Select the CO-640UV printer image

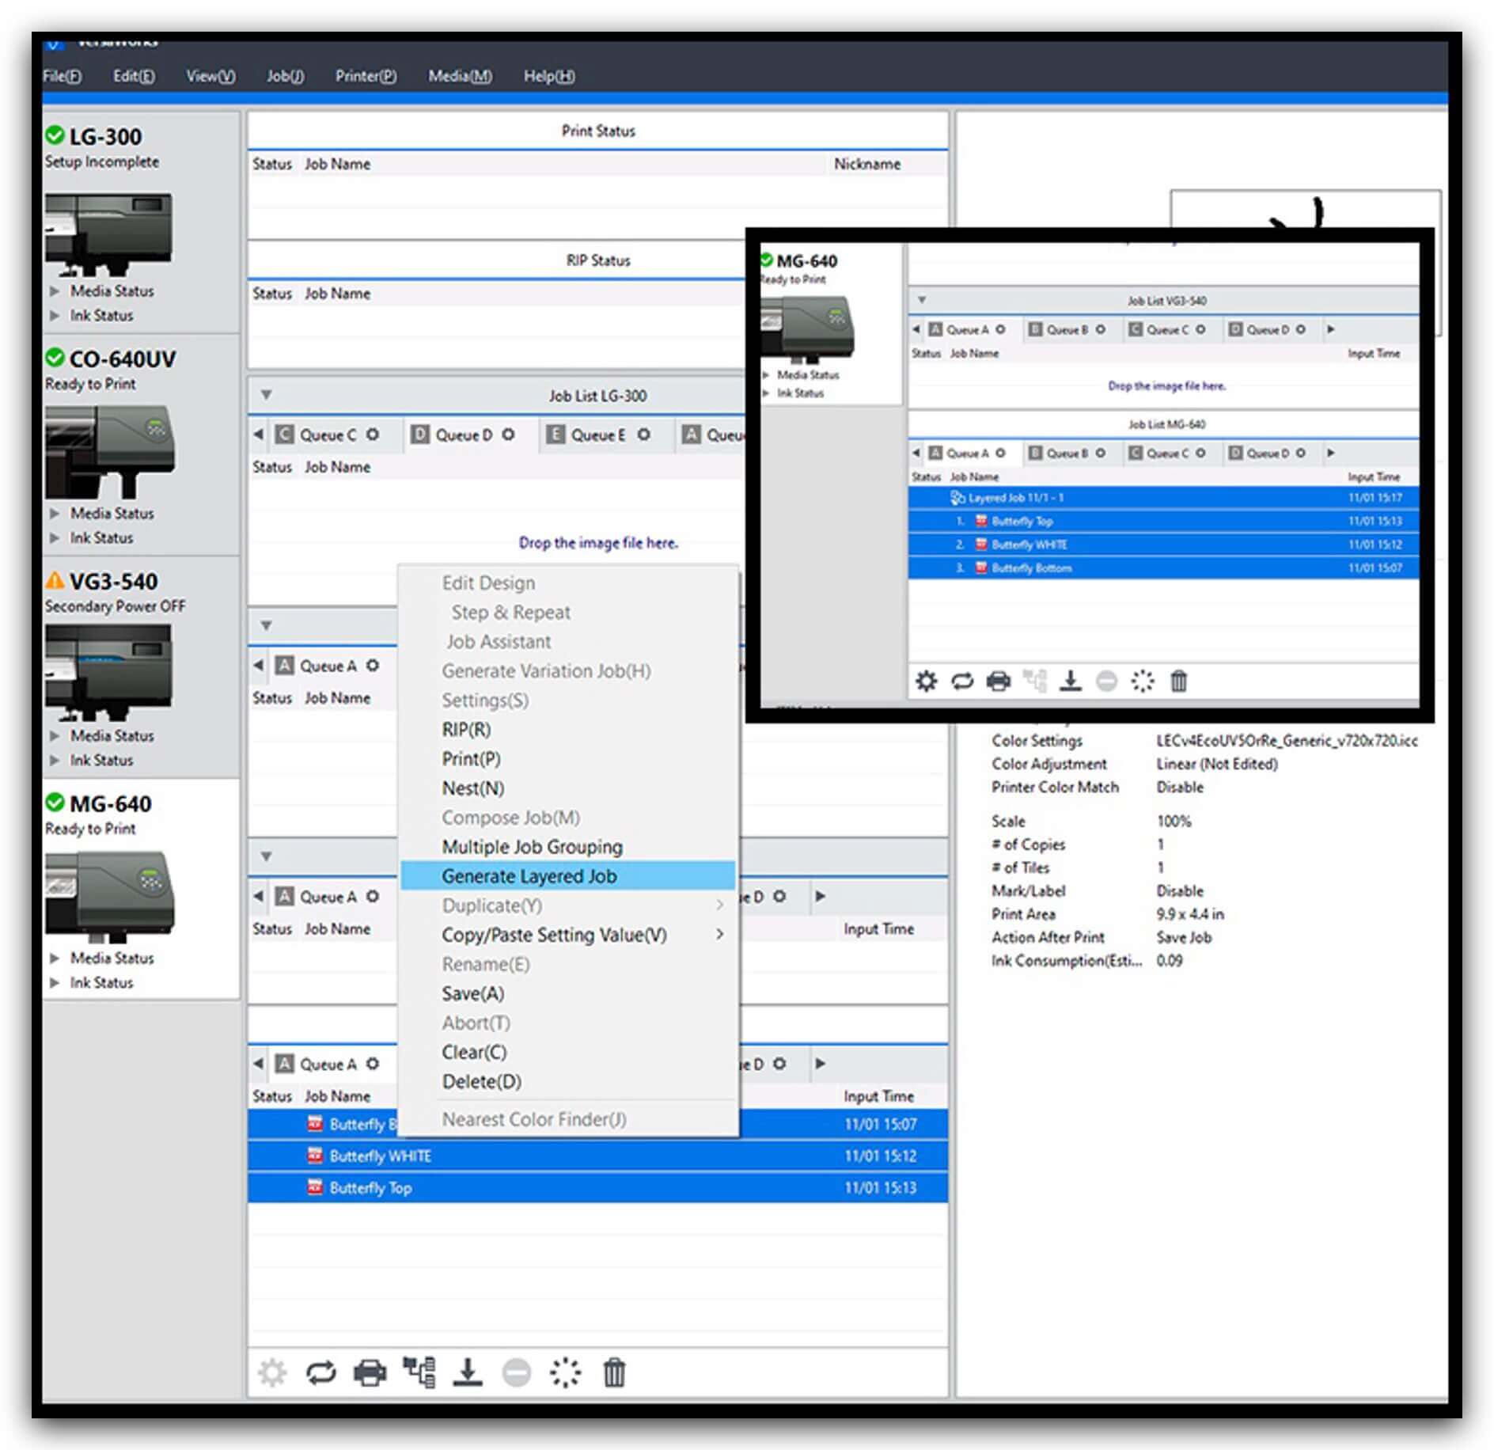(109, 450)
